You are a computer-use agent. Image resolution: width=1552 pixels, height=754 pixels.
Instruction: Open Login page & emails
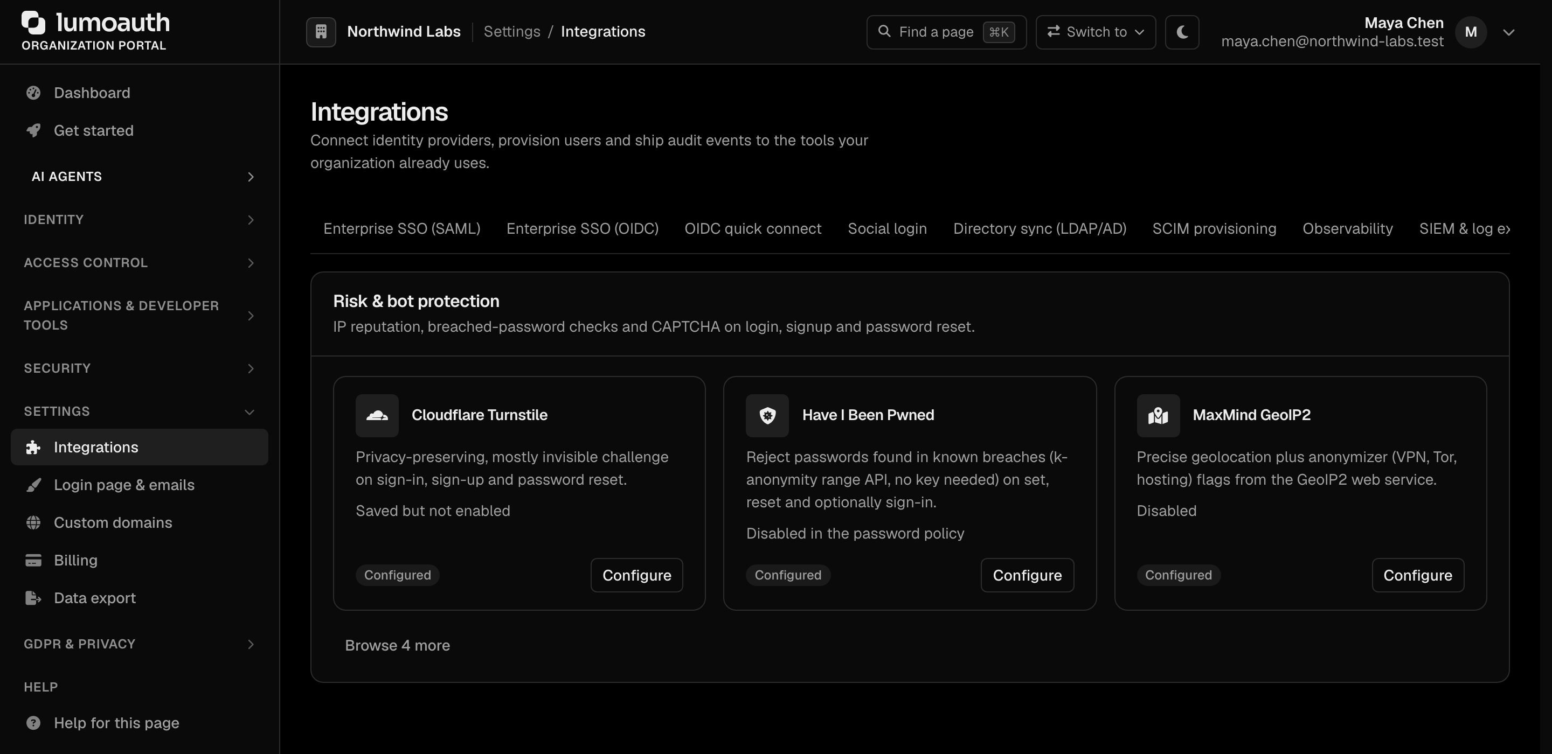coord(140,485)
